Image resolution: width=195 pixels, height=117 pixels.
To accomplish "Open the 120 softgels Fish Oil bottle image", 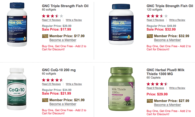I will (x=121, y=24).
